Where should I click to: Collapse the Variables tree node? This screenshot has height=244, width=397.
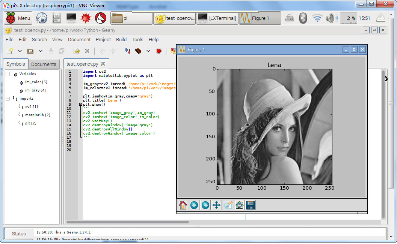tap(8, 74)
